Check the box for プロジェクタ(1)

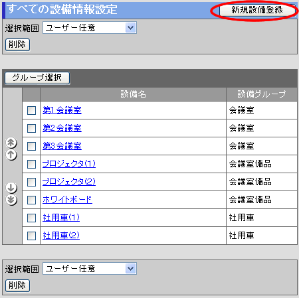31,164
